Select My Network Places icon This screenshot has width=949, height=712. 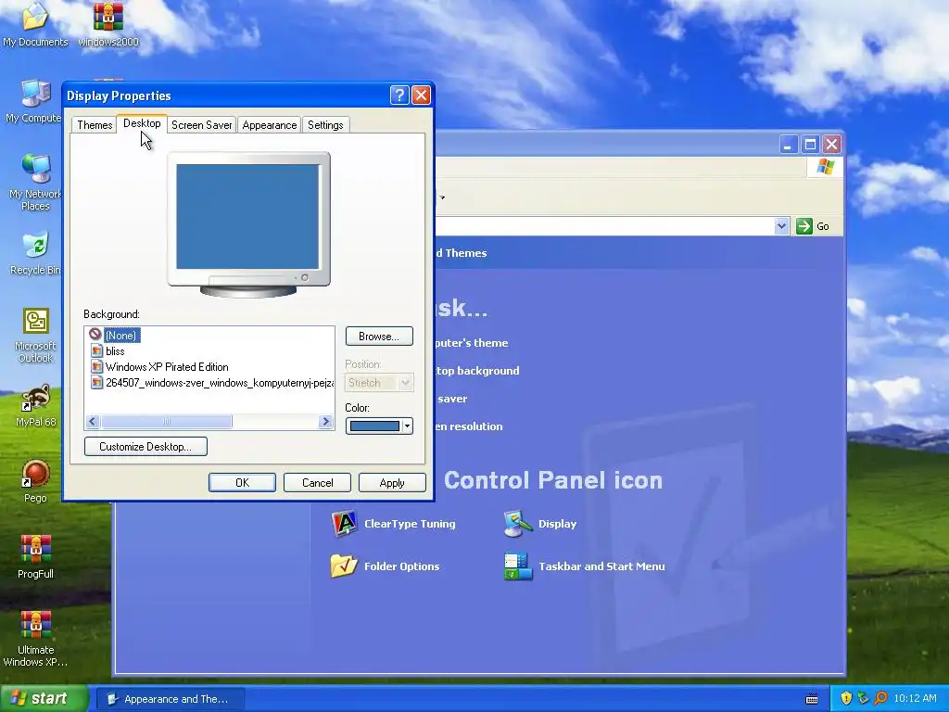pos(35,182)
